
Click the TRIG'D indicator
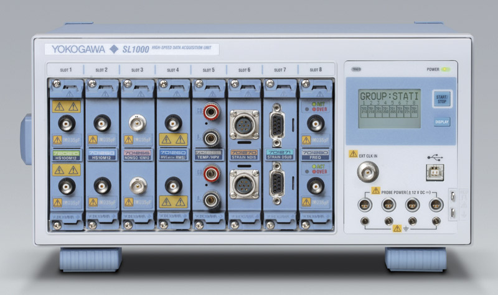tap(356, 69)
